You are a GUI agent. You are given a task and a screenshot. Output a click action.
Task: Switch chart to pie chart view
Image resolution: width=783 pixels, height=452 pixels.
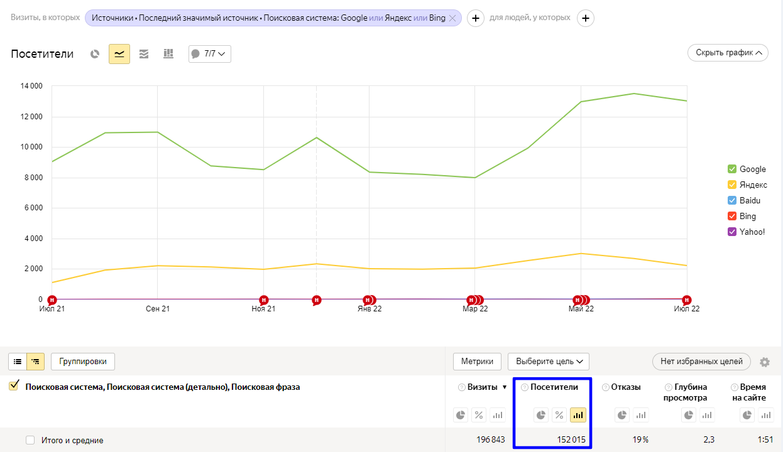point(95,54)
